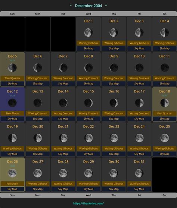Image resolution: width=177 pixels, height=208 pixels.
Task: Click the Waning Crescent label on Dec 9
Action: click(114, 78)
